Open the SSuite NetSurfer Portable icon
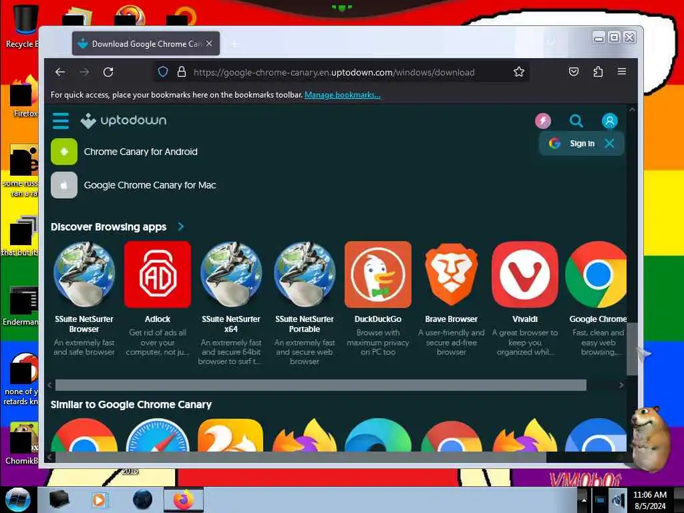 pyautogui.click(x=305, y=275)
